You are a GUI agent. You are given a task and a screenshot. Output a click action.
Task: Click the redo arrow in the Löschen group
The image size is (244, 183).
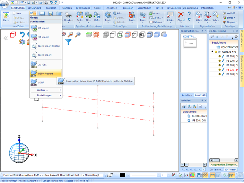click(189, 19)
